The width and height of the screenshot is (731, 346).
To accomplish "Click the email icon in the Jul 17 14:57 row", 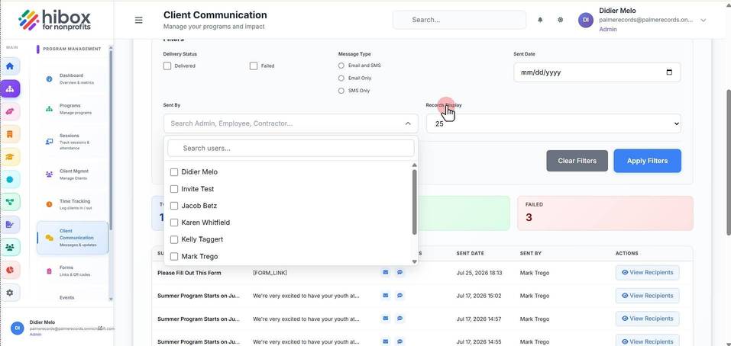I will 386,319.
